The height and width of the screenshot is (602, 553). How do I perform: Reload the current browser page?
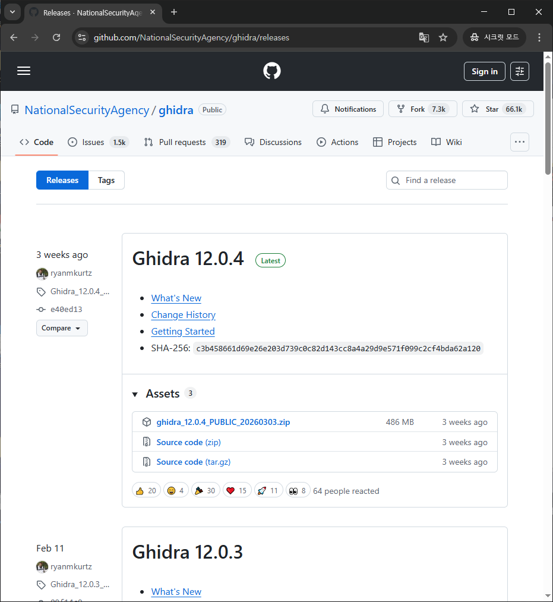(x=56, y=37)
